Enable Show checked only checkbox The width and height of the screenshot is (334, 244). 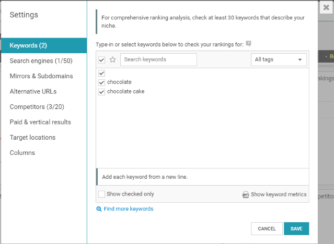[x=101, y=194]
